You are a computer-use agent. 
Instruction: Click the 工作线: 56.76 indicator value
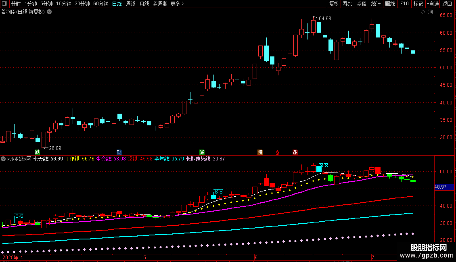pyautogui.click(x=79, y=159)
